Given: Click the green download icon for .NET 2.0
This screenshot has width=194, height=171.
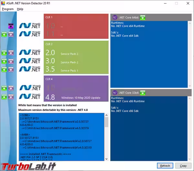Looking at the screenshot, I should coord(4,53).
